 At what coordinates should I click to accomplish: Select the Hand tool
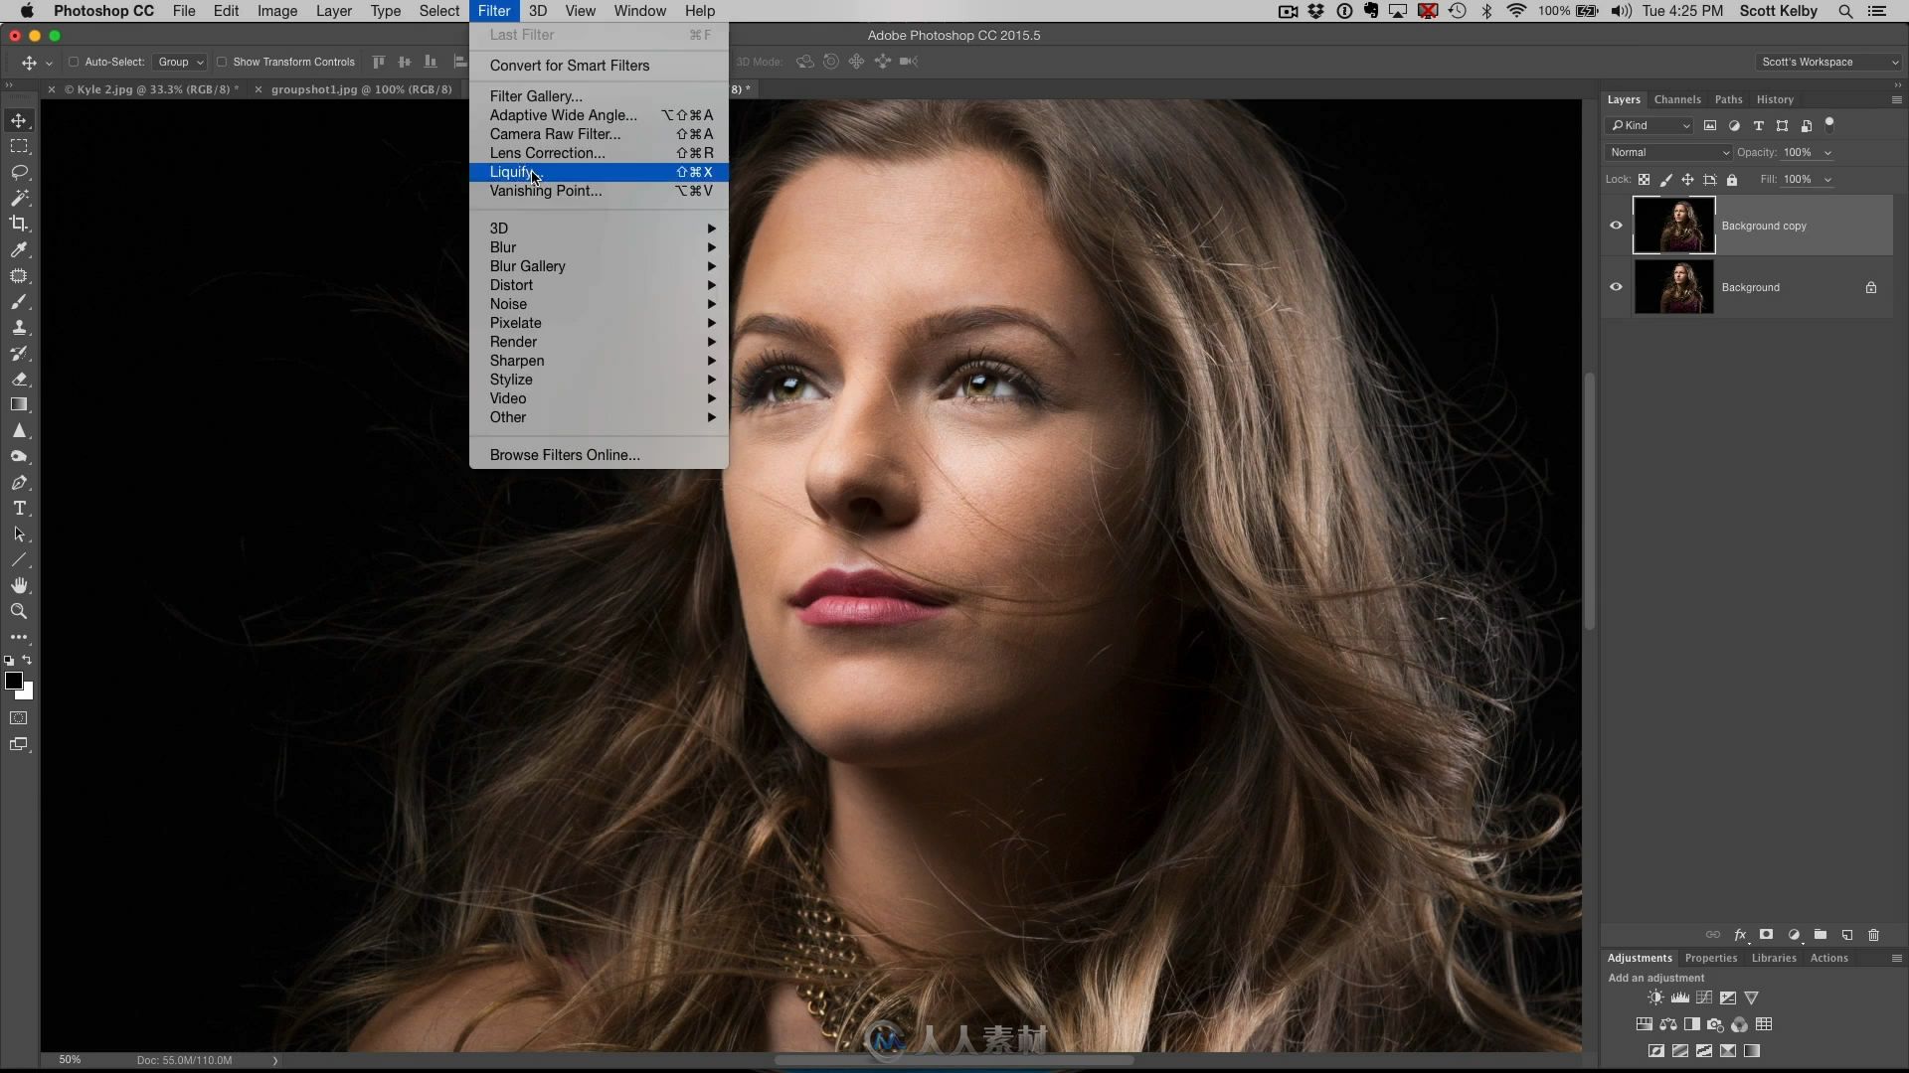pos(19,586)
